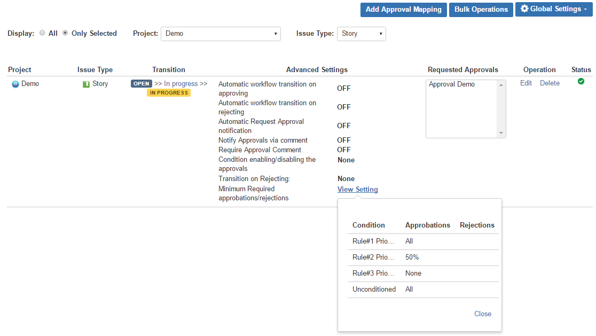596x336 pixels.
Task: Open Bulk Operations
Action: coord(481,10)
